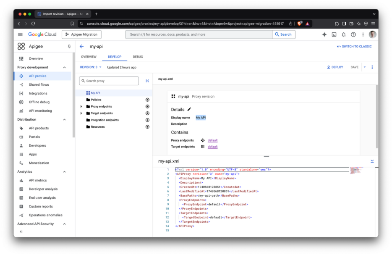Open the default target endpoint link
Screen dimensions: 392x255
coord(212,147)
